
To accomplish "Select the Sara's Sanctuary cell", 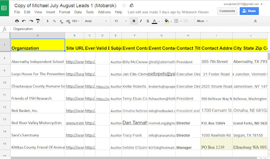I will 38,132.
